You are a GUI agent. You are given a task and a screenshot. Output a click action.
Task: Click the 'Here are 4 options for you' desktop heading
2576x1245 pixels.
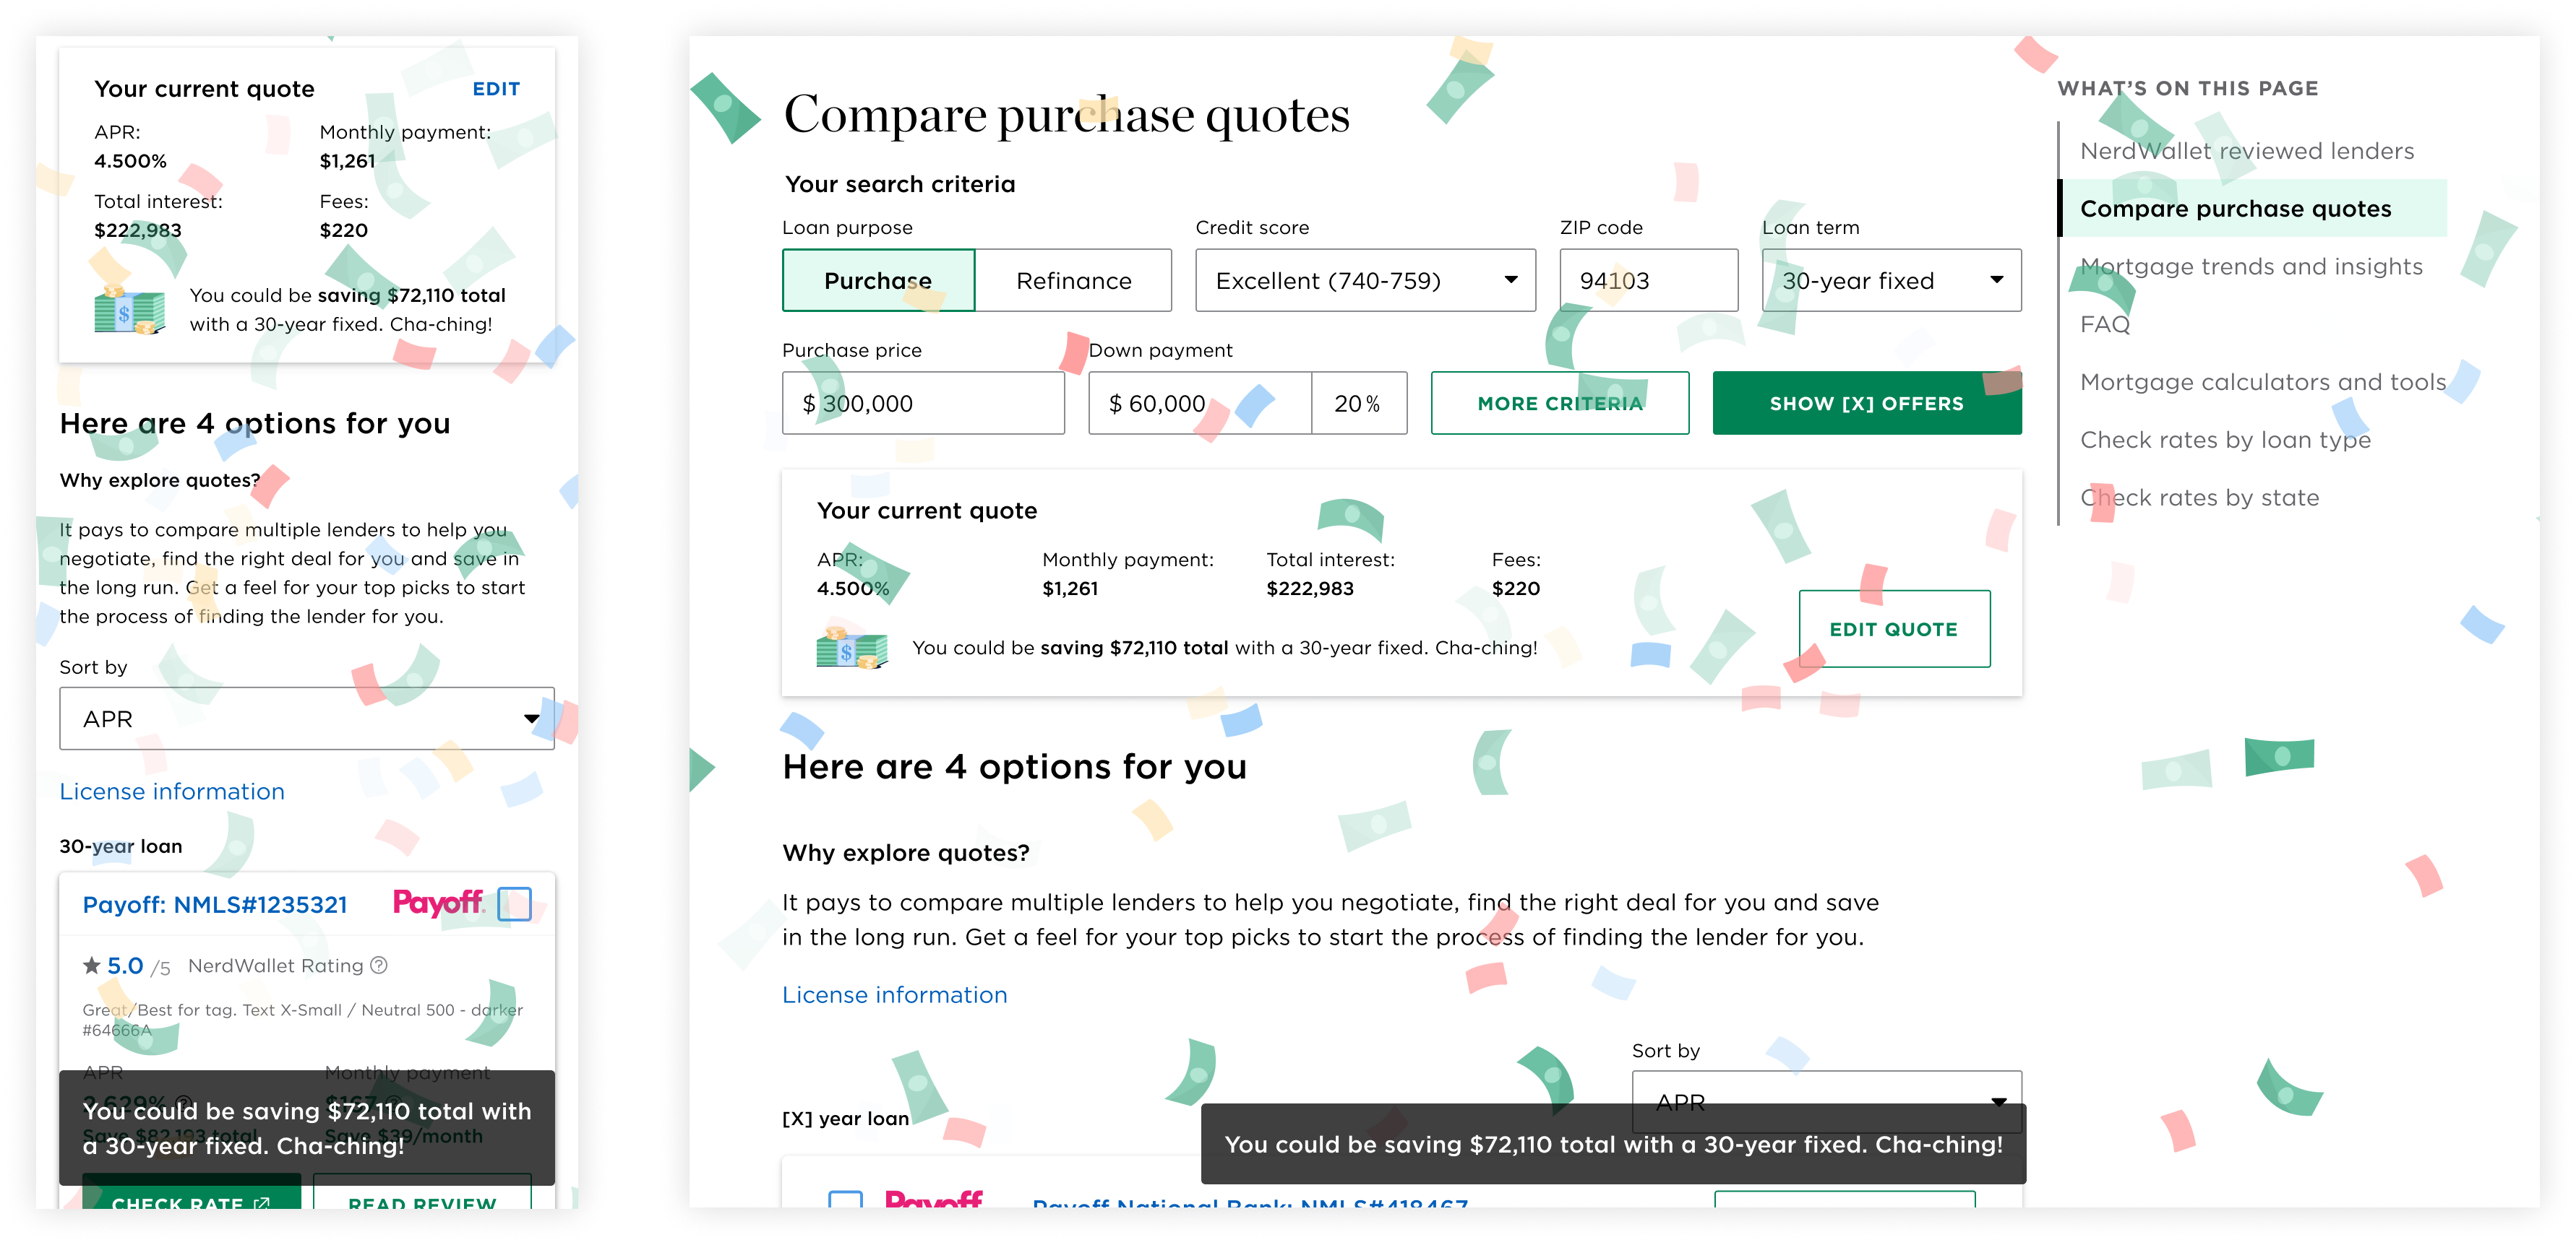(x=1014, y=768)
